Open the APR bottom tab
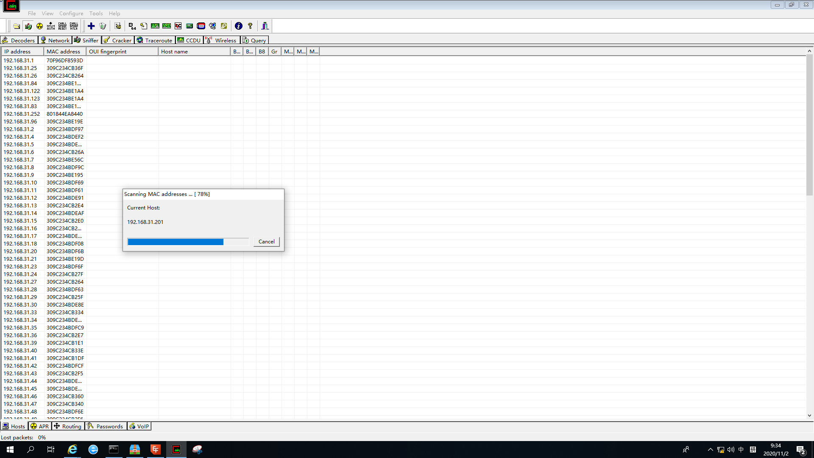The width and height of the screenshot is (814, 458). tap(40, 426)
